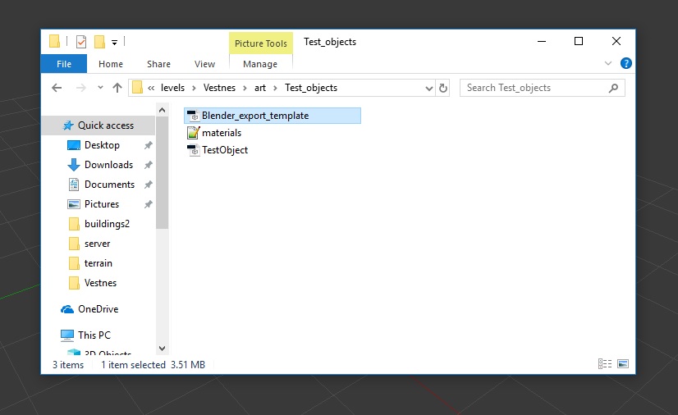
Task: Click the navigation pane scroll-up arrow
Action: coord(163,110)
